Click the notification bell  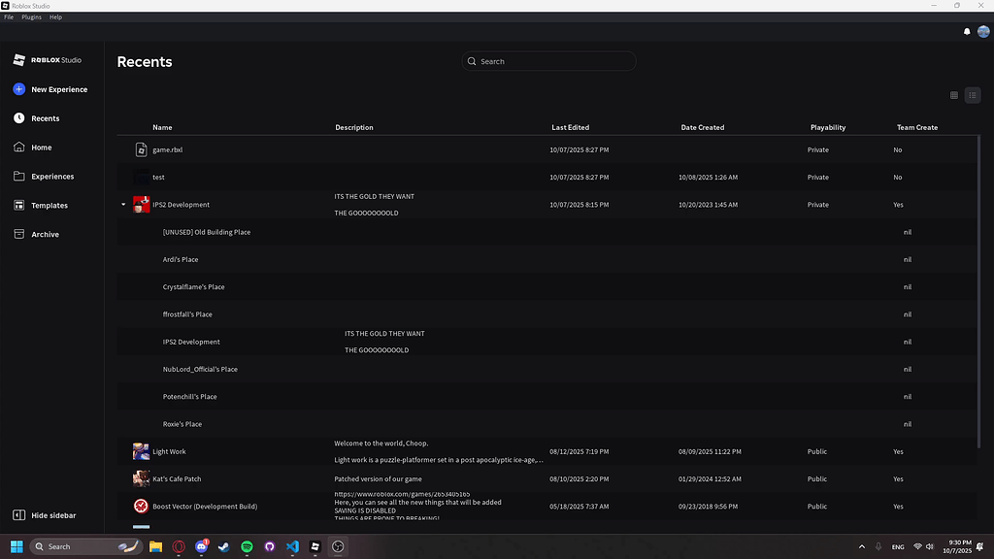[966, 31]
